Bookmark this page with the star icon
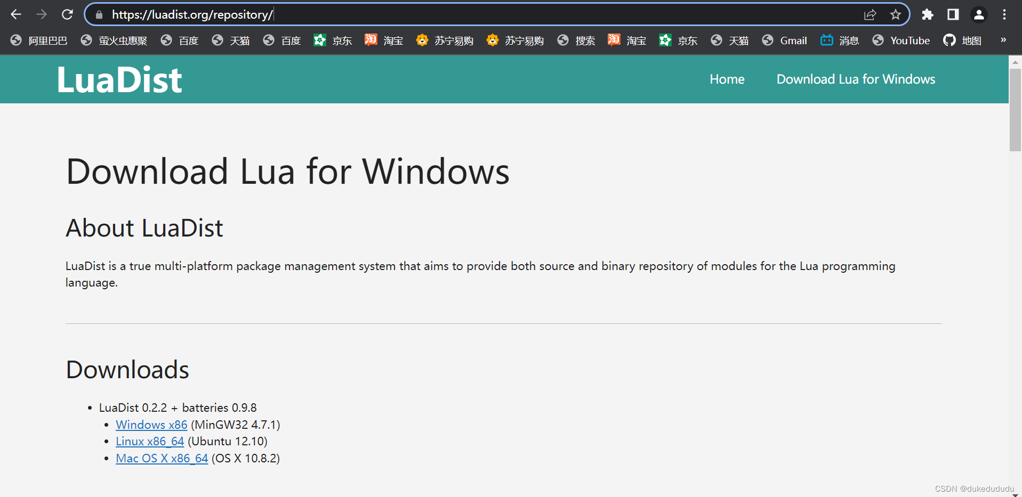Screen dimensions: 1022x497 pos(896,15)
